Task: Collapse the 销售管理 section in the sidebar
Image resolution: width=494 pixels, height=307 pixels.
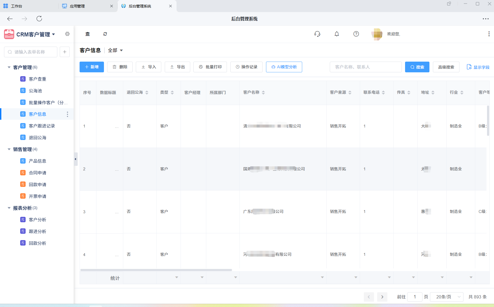Action: click(9, 149)
